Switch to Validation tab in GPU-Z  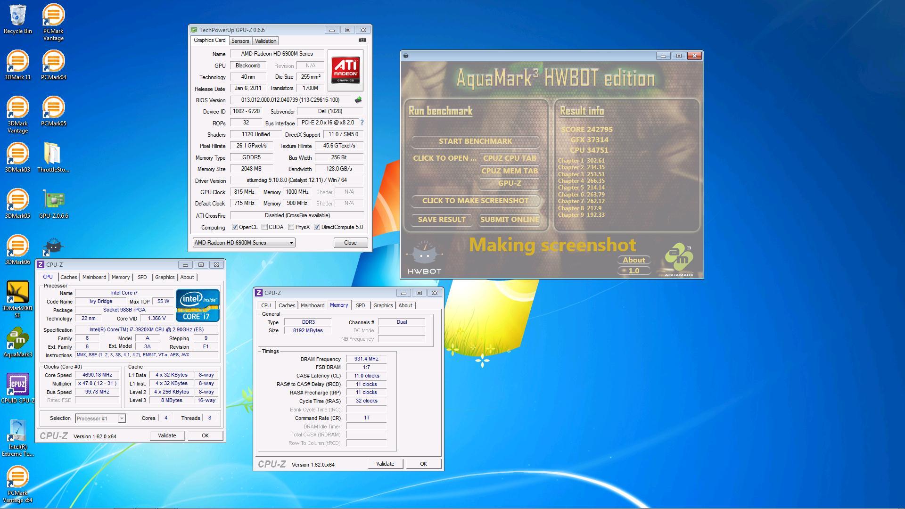265,41
